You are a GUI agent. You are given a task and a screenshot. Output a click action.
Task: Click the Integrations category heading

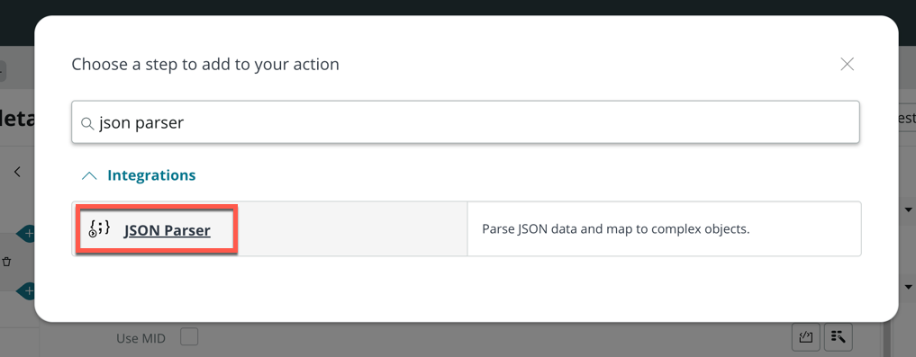click(151, 175)
